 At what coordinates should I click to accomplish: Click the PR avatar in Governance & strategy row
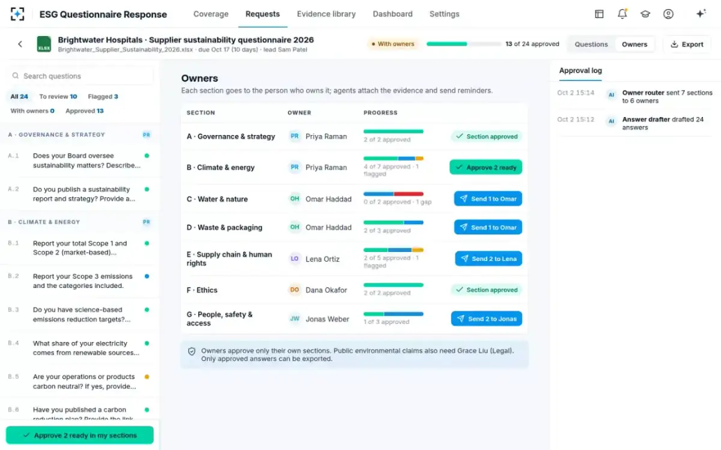pos(294,136)
